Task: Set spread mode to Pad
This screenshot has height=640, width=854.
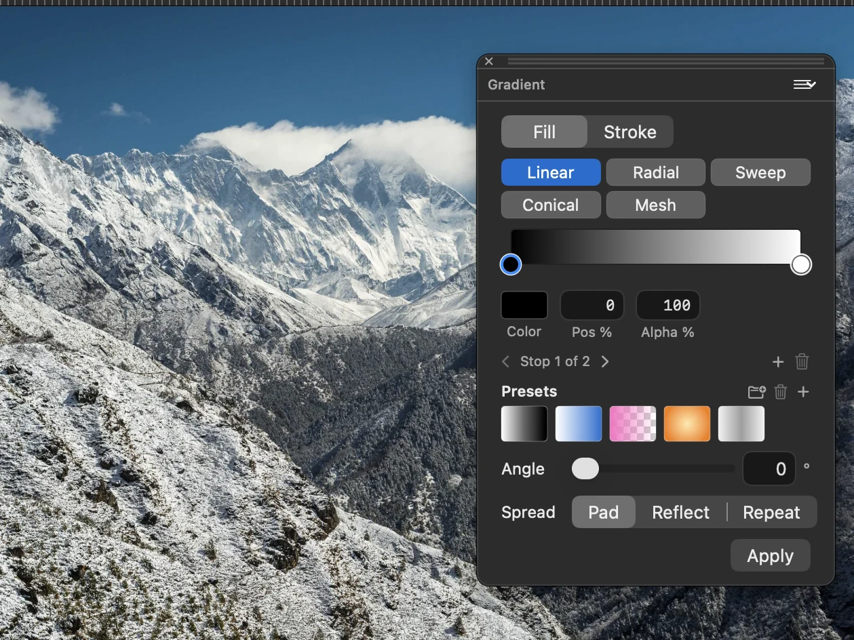Action: (604, 512)
